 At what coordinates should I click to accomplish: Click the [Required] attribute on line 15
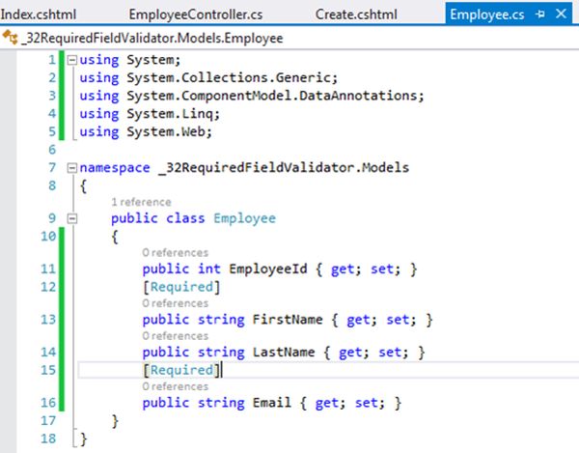(x=181, y=370)
